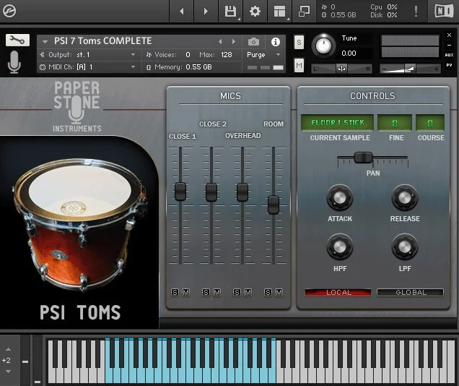The image size is (459, 386).
Task: Click the Close 1 mic fader handle
Action: [180, 192]
